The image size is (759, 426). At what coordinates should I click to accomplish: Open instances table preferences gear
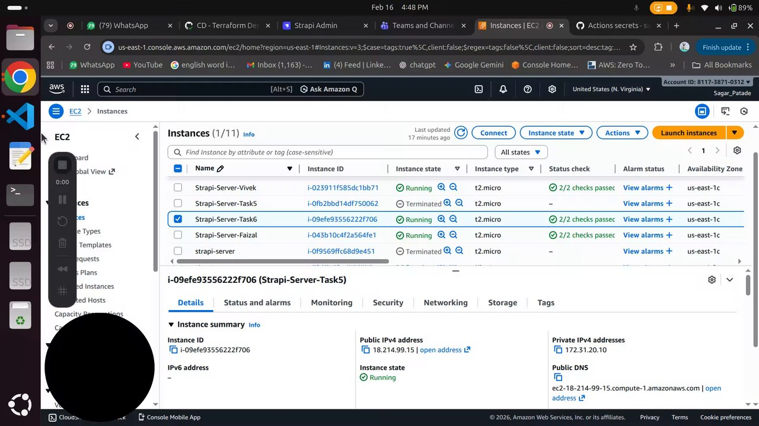[x=737, y=151]
